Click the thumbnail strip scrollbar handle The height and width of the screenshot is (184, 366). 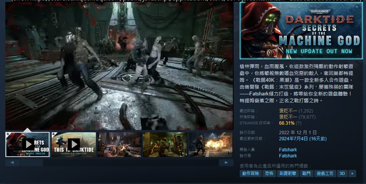coord(32,163)
